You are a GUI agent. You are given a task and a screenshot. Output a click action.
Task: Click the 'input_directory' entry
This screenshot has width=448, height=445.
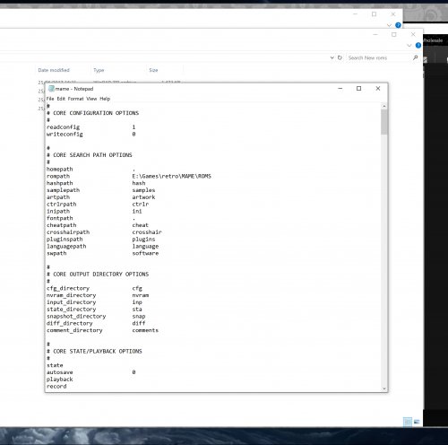(x=72, y=302)
